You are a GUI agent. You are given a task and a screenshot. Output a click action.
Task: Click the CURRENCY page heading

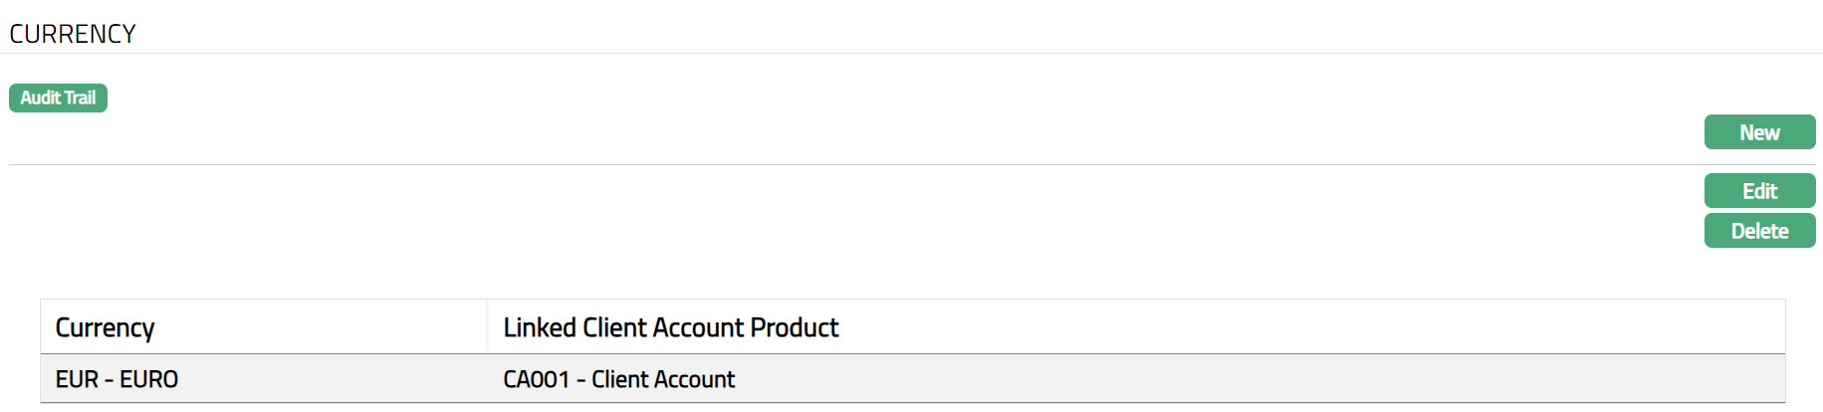[73, 34]
